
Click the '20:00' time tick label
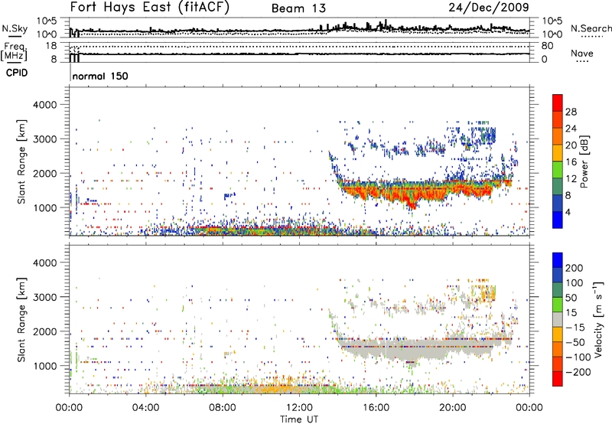point(453,408)
